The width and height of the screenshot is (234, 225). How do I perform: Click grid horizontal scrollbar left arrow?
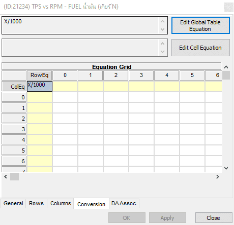click(6, 177)
